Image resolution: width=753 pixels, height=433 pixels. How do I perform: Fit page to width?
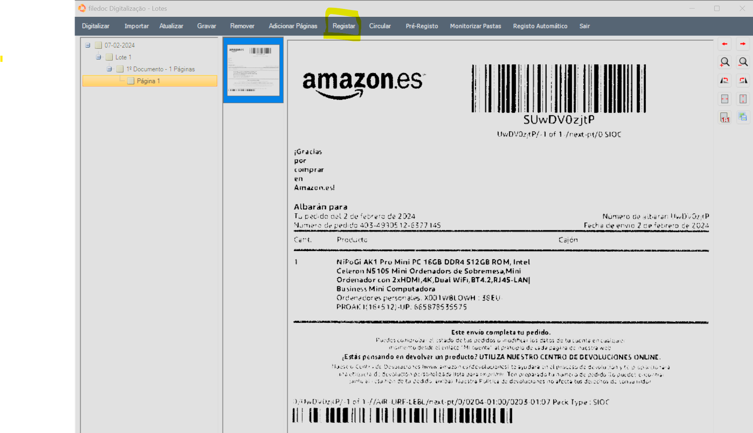point(724,99)
